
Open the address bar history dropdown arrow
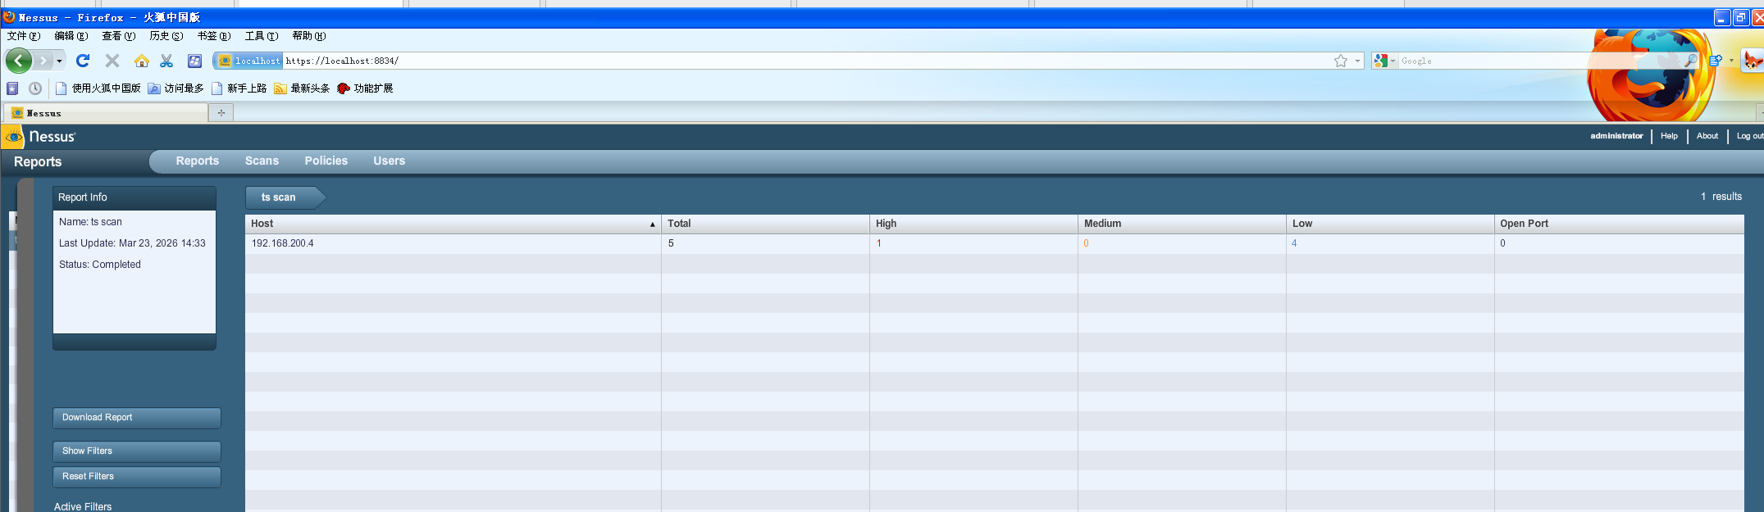tap(1357, 61)
